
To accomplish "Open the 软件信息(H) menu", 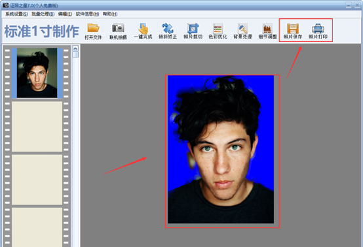I will click(87, 14).
